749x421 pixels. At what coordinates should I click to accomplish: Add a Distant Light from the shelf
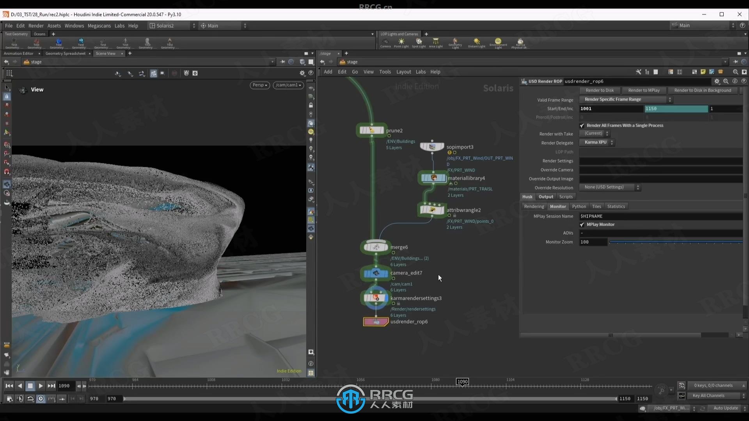(x=476, y=43)
